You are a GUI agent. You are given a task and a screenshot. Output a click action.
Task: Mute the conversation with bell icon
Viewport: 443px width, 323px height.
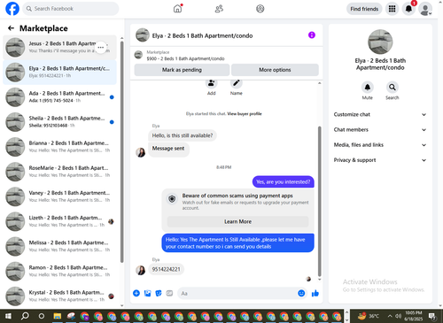pos(368,88)
